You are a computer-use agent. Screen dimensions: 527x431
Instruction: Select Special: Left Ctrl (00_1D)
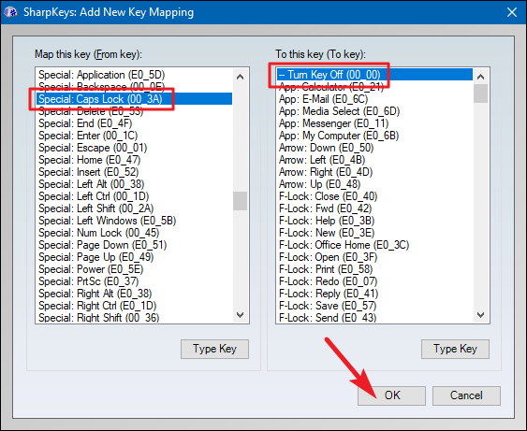tap(134, 196)
